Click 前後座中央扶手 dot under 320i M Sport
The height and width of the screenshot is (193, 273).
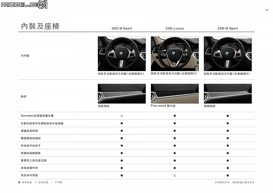[122, 146]
